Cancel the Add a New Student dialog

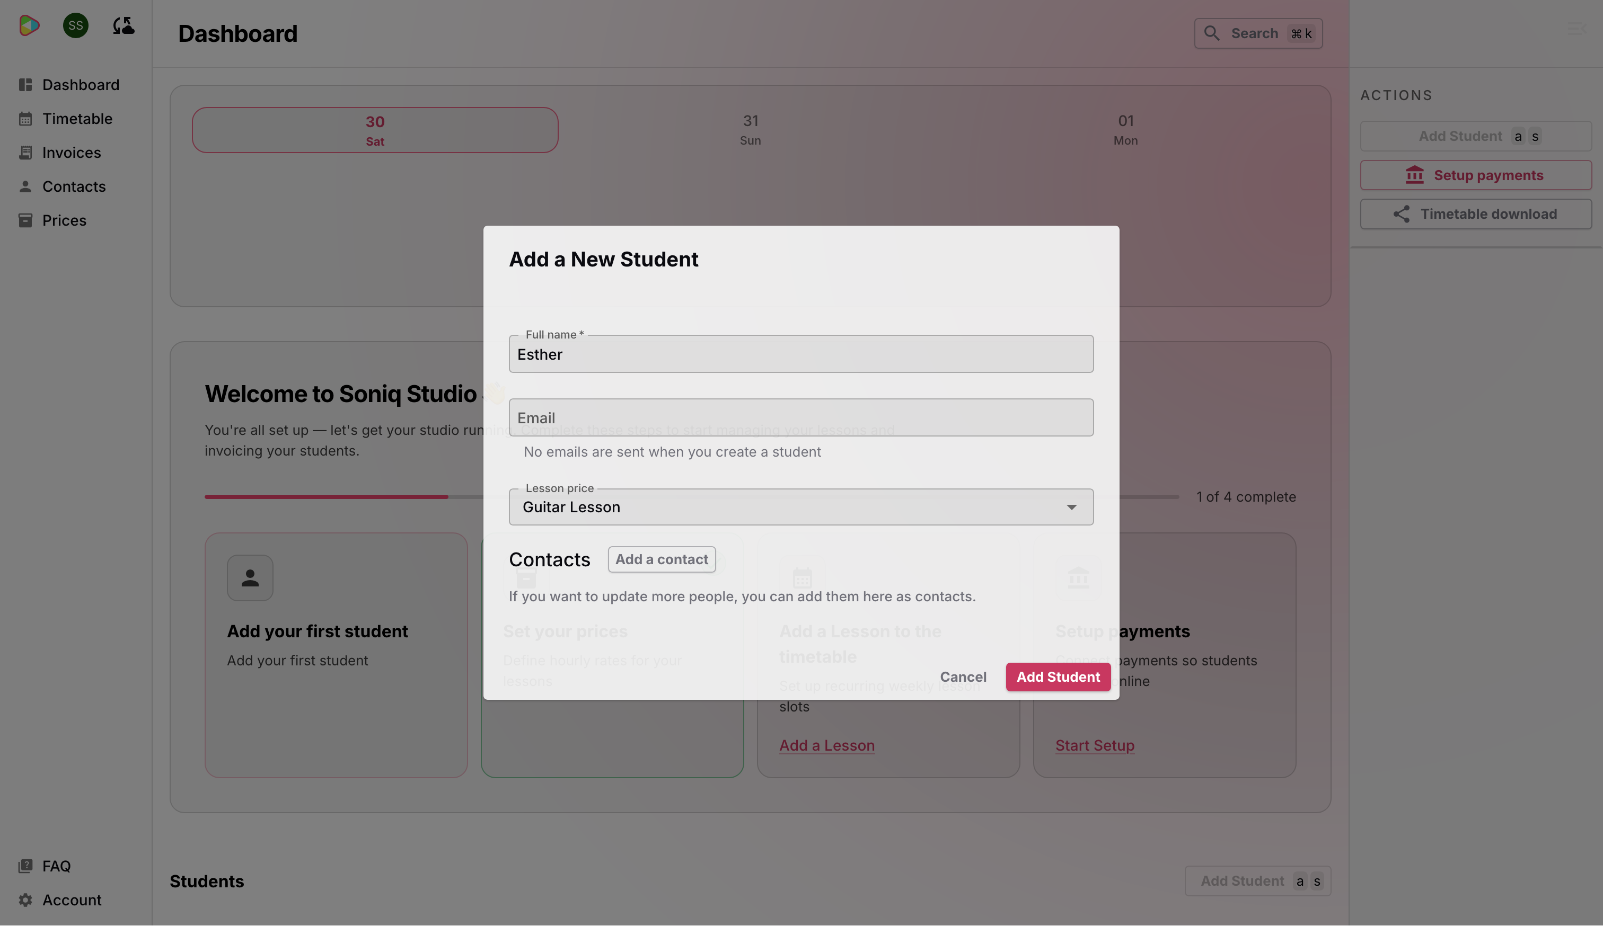[963, 677]
